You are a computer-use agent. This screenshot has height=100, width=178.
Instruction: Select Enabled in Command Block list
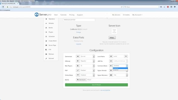120,68
